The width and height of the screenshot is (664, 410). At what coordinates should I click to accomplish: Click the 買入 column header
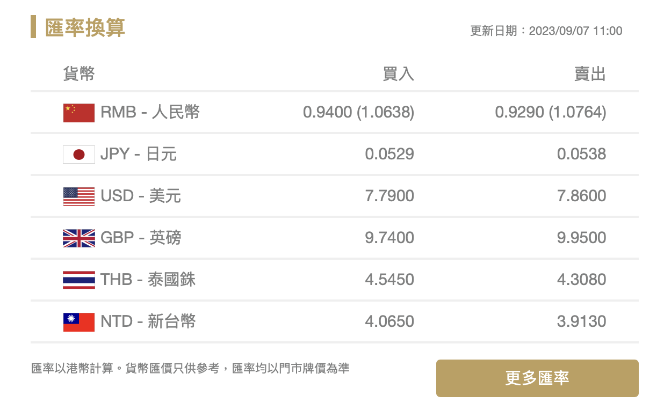(398, 74)
